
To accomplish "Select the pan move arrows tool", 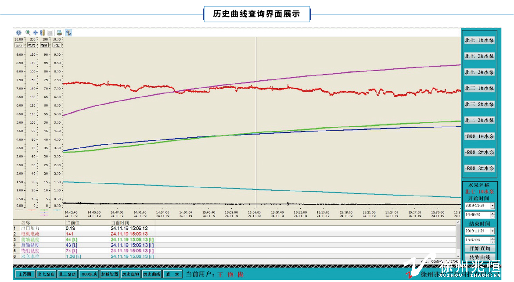I will pyautogui.click(x=35, y=32).
